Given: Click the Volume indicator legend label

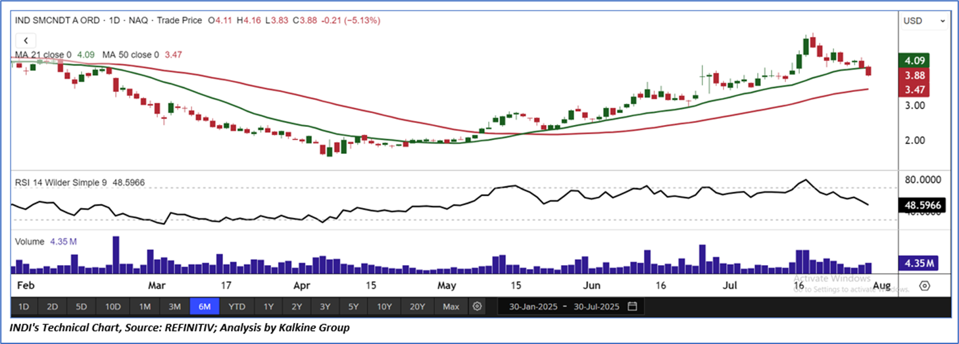Looking at the screenshot, I should click(30, 242).
